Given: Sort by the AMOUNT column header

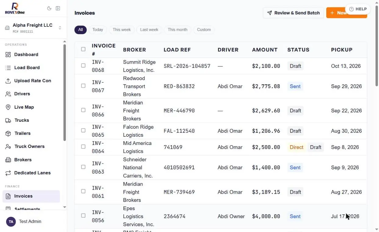Looking at the screenshot, I should pyautogui.click(x=265, y=50).
